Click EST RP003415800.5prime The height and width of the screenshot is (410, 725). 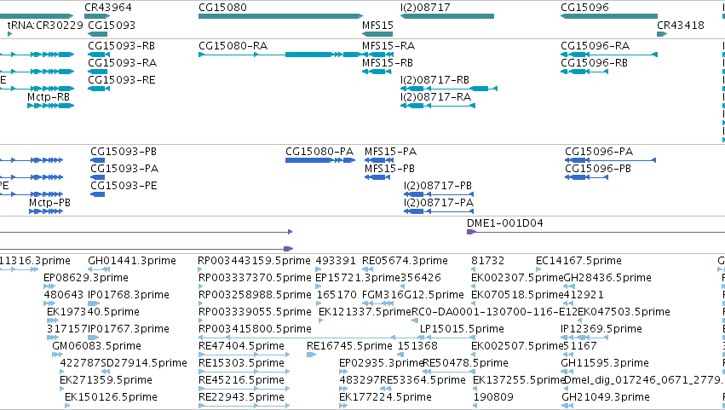tap(255, 329)
